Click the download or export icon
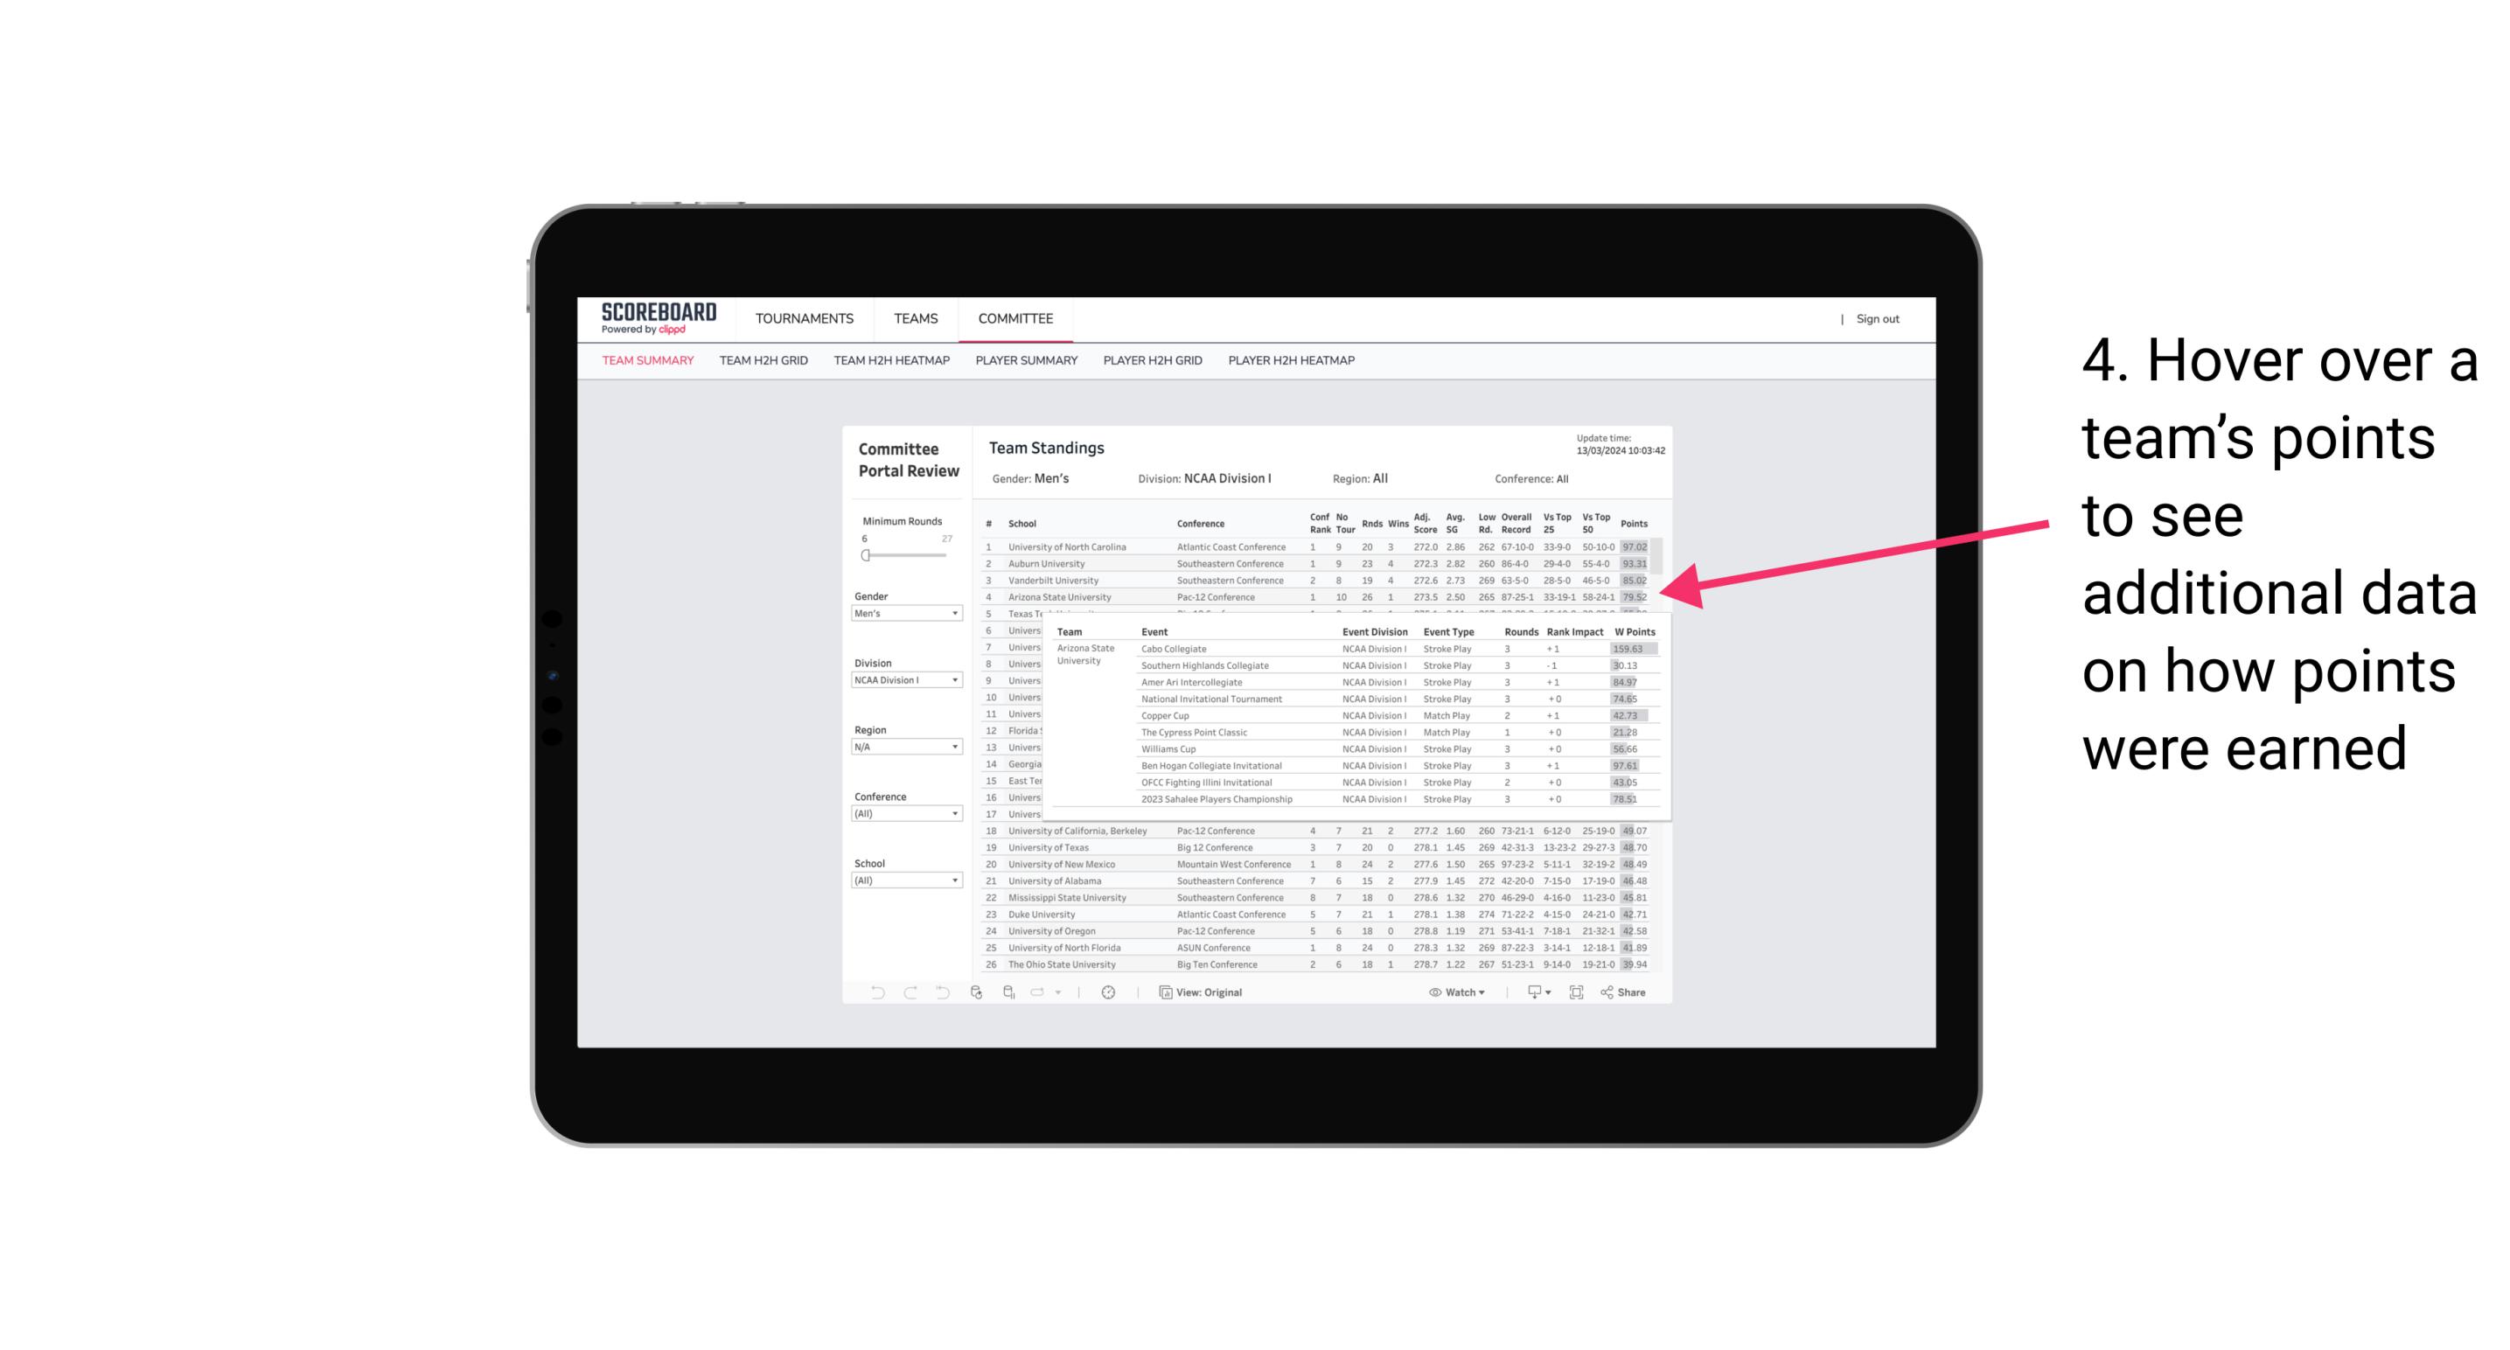This screenshot has width=2510, height=1350. [x=1532, y=992]
